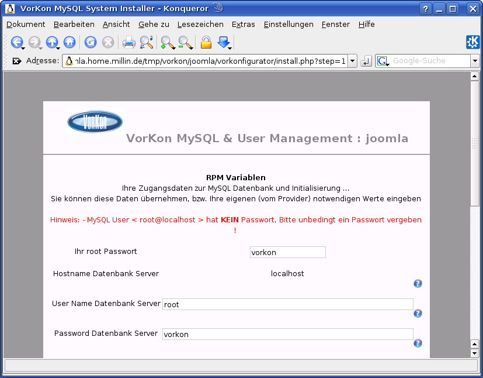Click the Go button next to address bar
Screen dimensions: 483x378
click(366, 61)
